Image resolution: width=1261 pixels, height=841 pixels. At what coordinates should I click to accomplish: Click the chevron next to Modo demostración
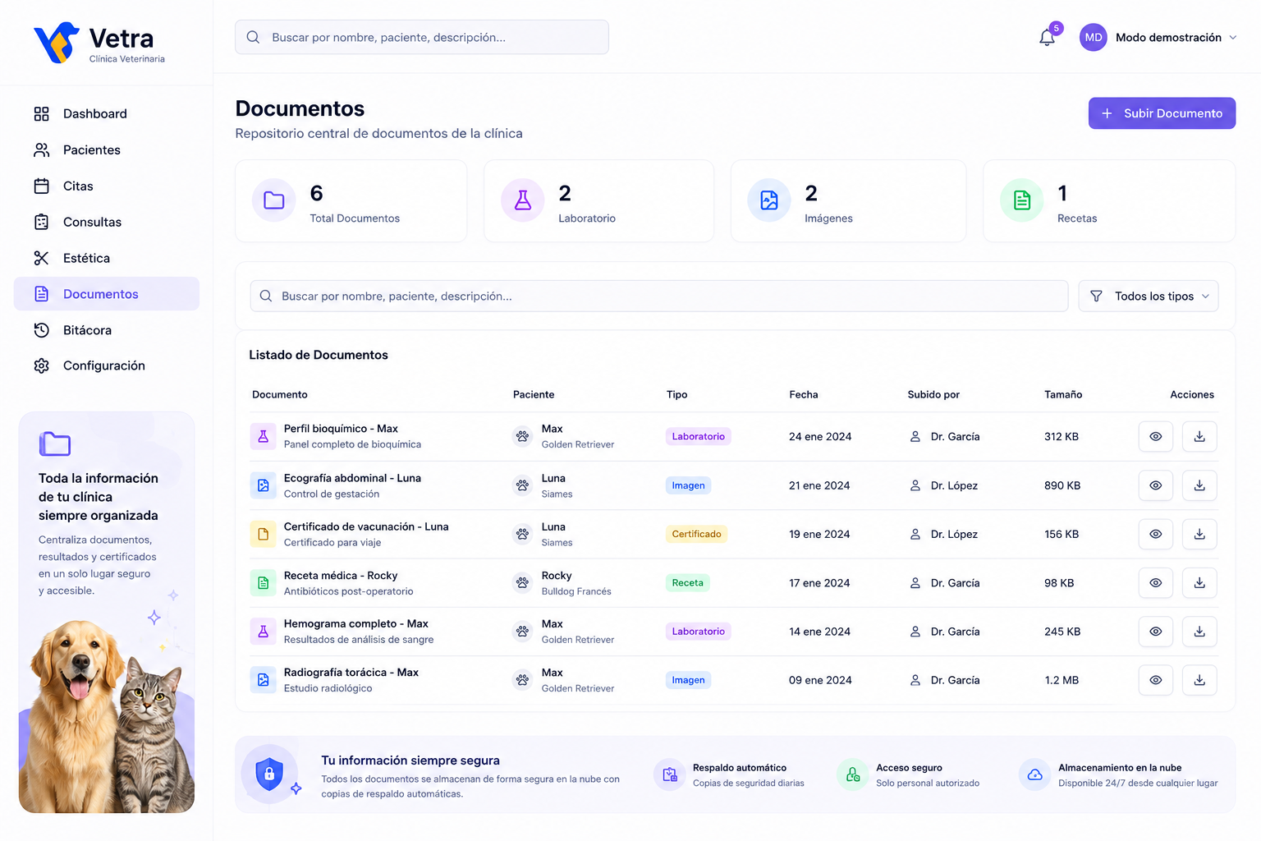(1232, 38)
